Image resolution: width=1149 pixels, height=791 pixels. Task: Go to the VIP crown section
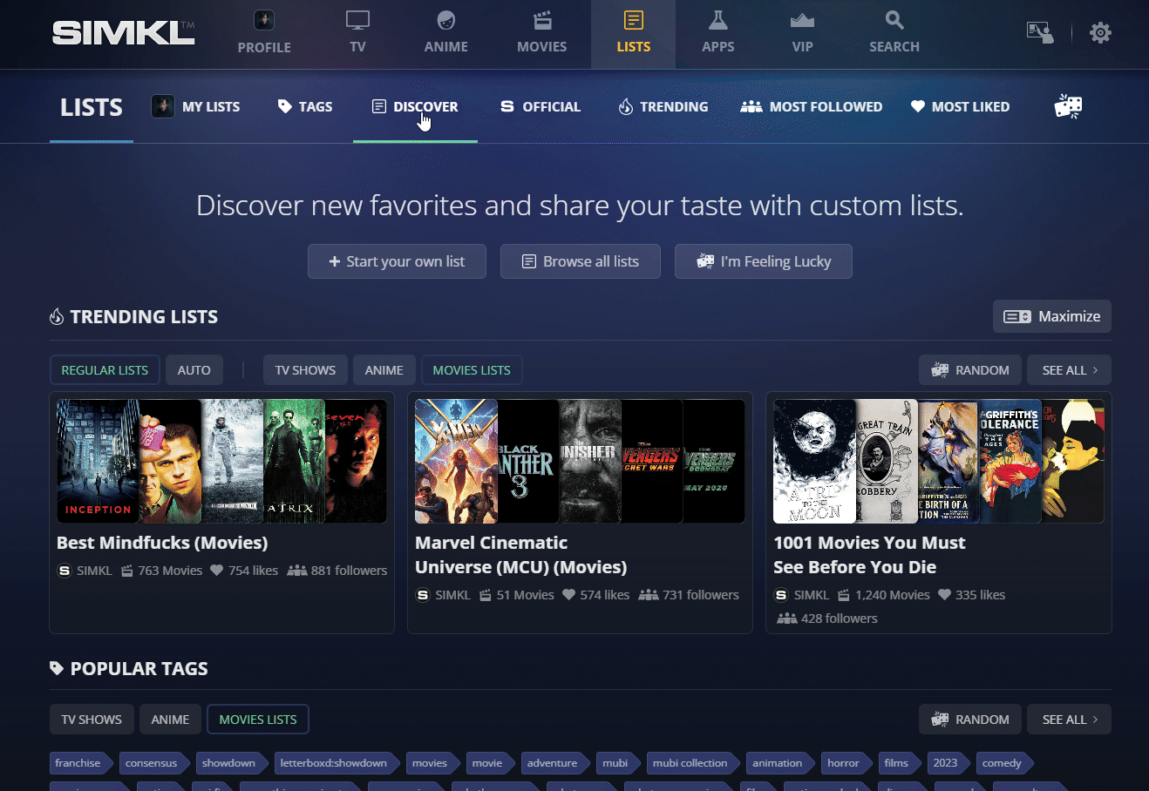click(802, 33)
